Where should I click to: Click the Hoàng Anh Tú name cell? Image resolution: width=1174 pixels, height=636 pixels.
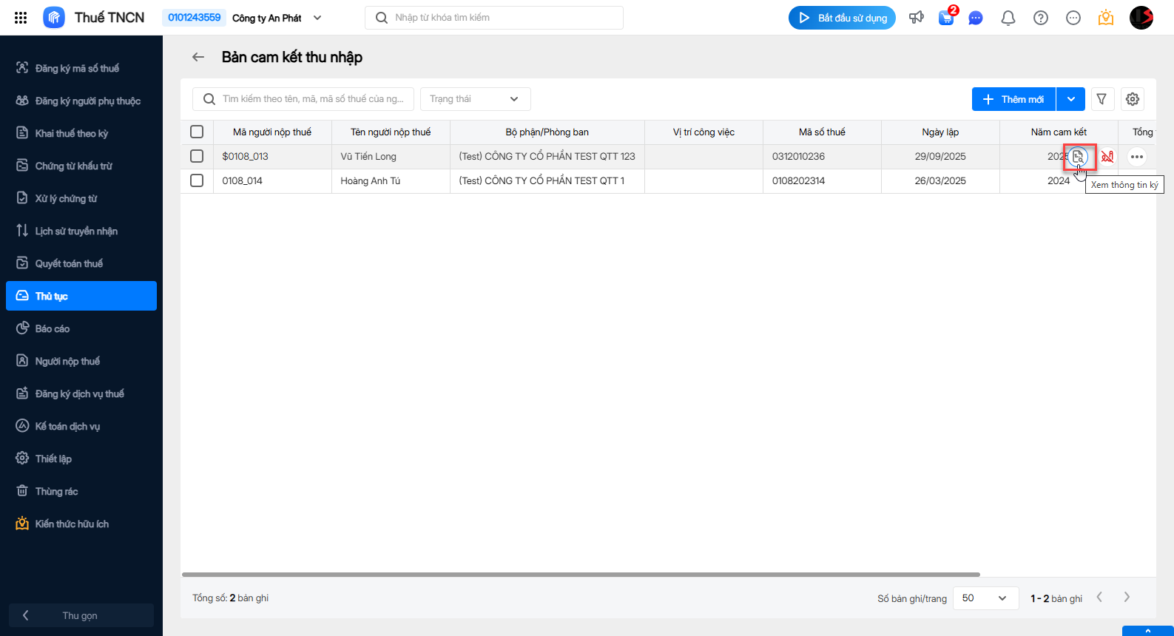[x=391, y=181]
